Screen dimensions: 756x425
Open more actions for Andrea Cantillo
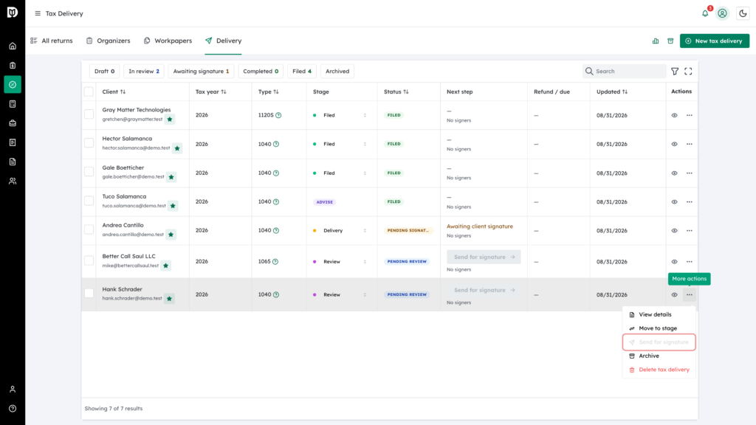690,230
